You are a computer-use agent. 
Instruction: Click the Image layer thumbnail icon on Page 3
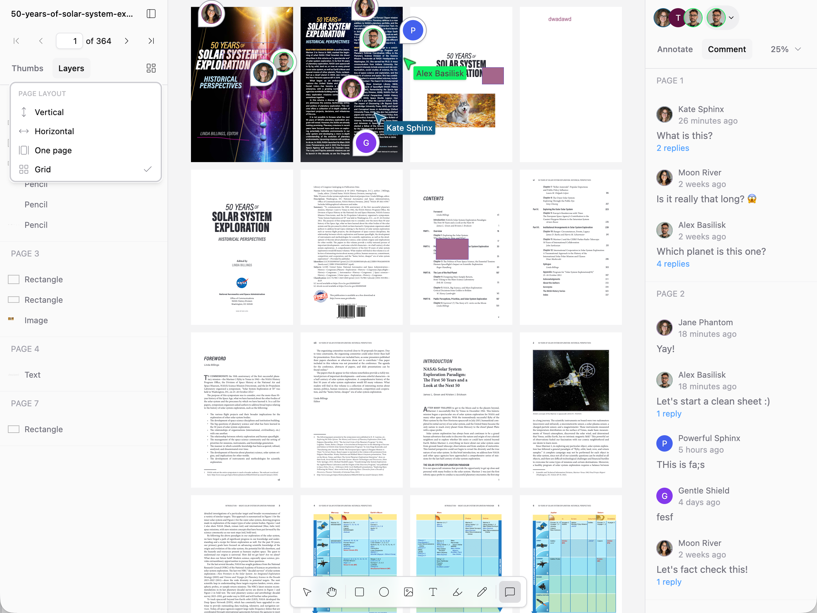tap(11, 319)
